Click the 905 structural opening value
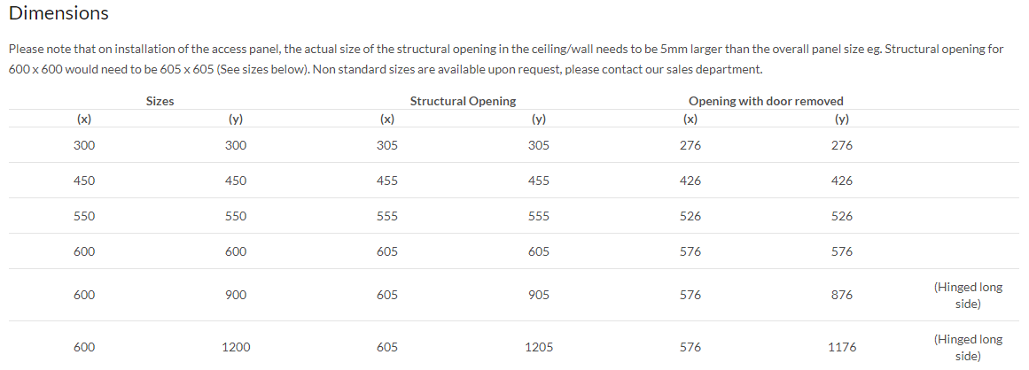1029x370 pixels. pos(539,296)
